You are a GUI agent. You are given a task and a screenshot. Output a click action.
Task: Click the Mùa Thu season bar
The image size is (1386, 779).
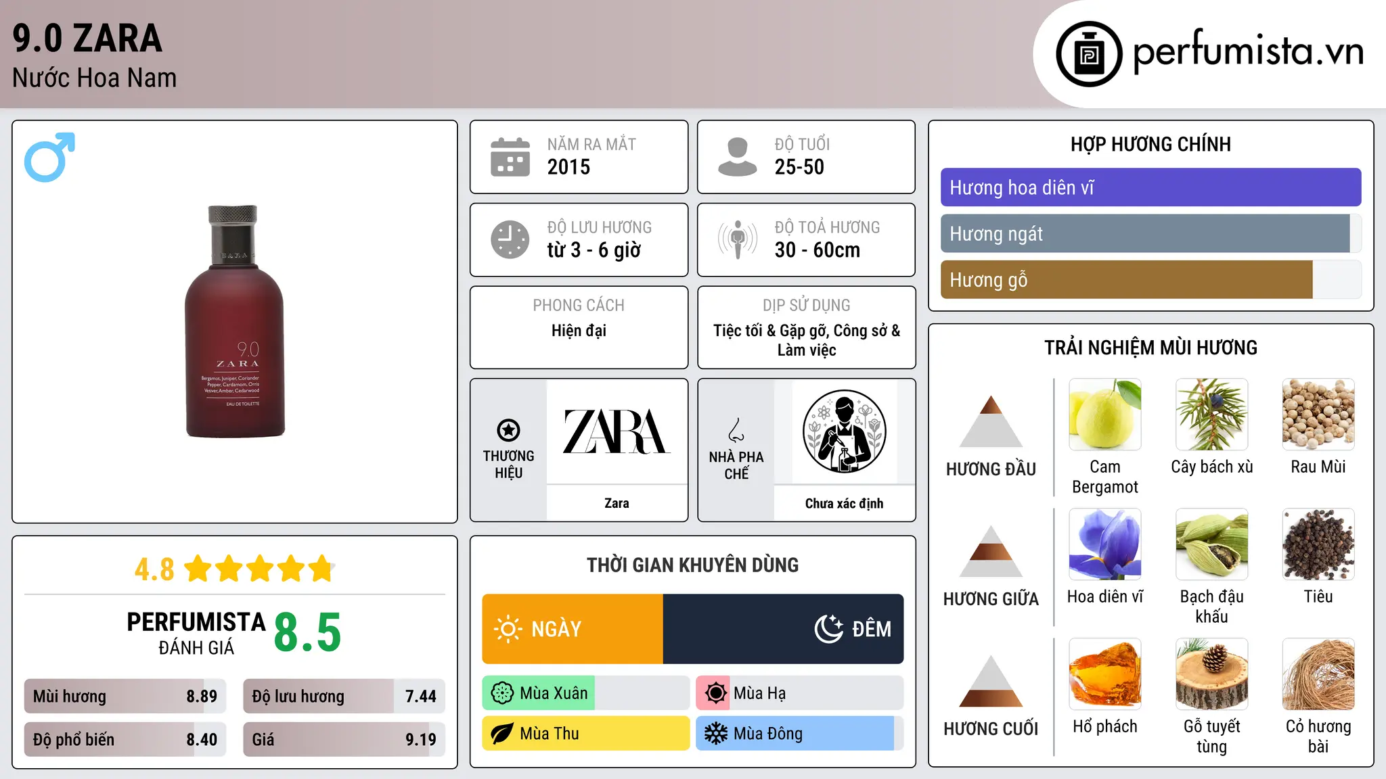pos(586,734)
